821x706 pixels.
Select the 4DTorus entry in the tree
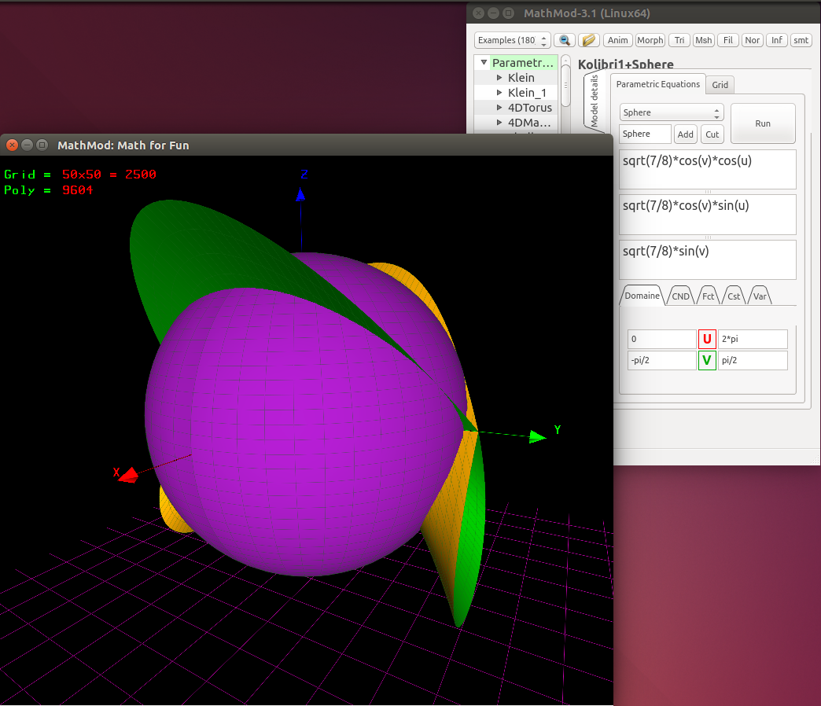click(530, 108)
